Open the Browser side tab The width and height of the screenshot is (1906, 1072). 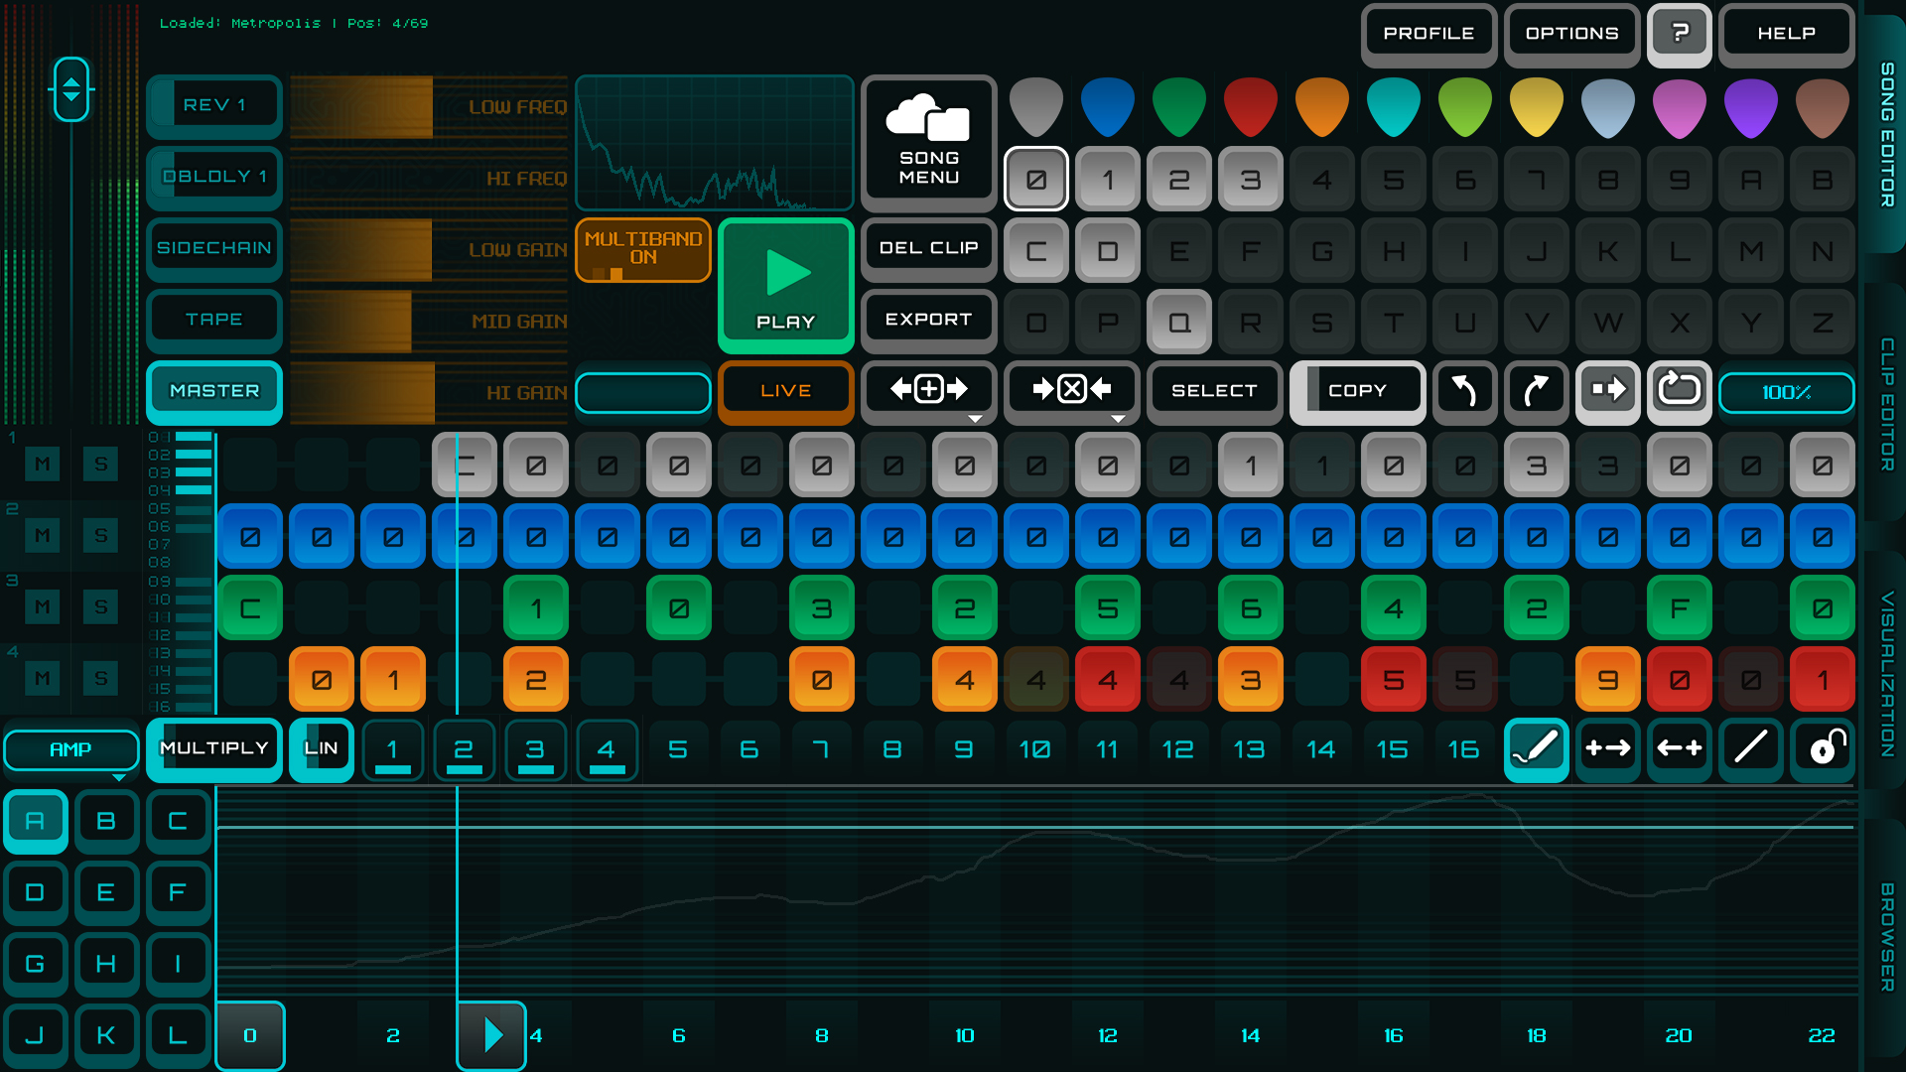[x=1886, y=936]
